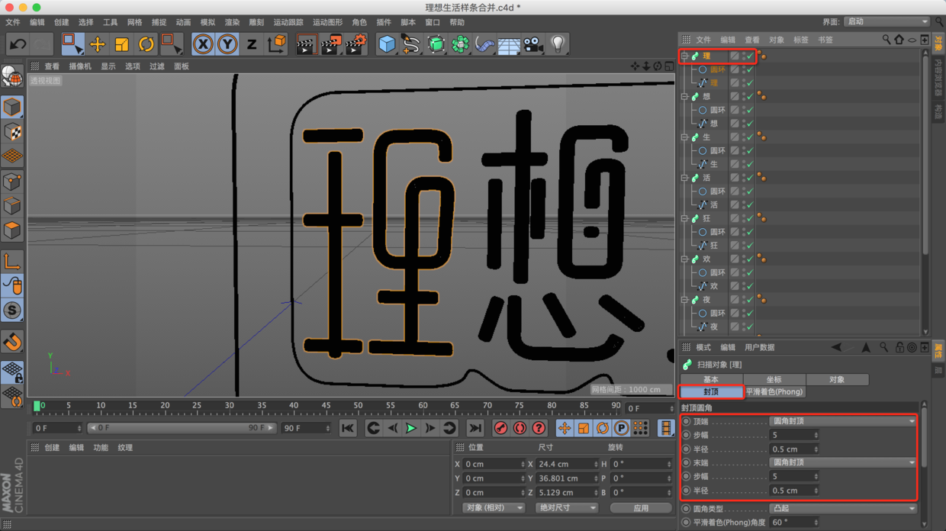The height and width of the screenshot is (531, 946).
Task: Open the 圆角类型 dropdown
Action: click(x=842, y=509)
